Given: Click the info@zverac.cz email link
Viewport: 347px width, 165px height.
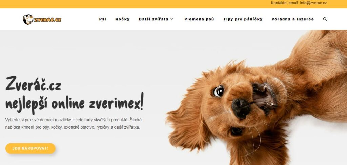Looking at the screenshot, I should 313,3.
